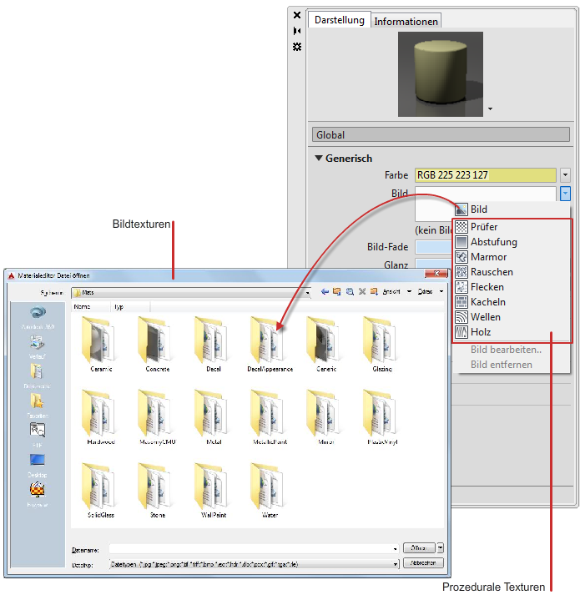The height and width of the screenshot is (595, 585).
Task: Open Autodesk 360 location in sidebar
Action: 38,317
